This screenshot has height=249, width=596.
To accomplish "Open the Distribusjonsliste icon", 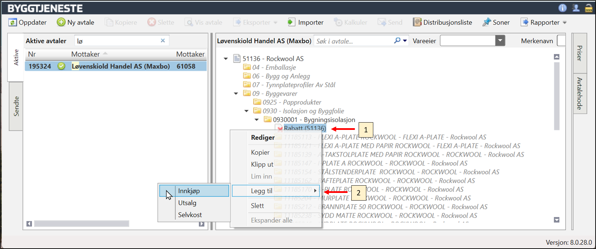I will (417, 22).
